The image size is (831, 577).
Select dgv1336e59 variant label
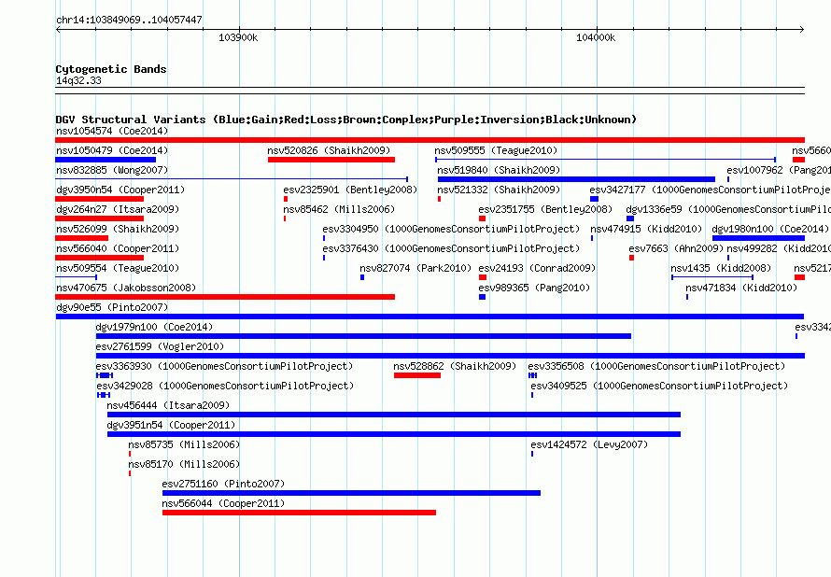[728, 209]
